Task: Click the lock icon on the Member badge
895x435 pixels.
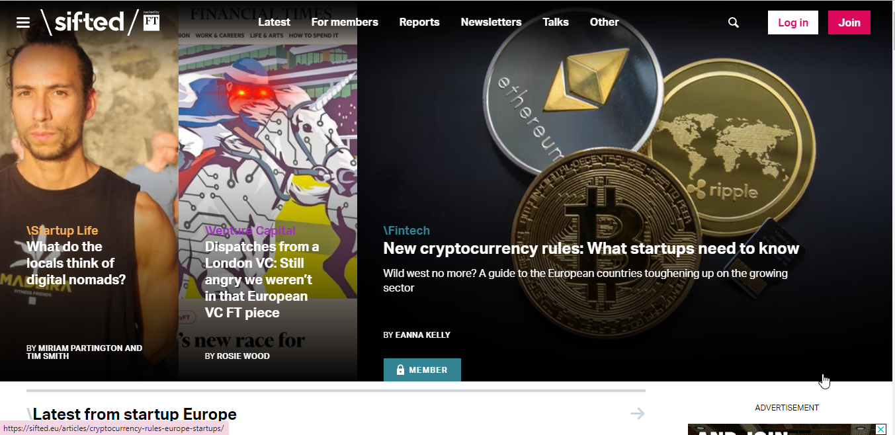Action: tap(400, 370)
